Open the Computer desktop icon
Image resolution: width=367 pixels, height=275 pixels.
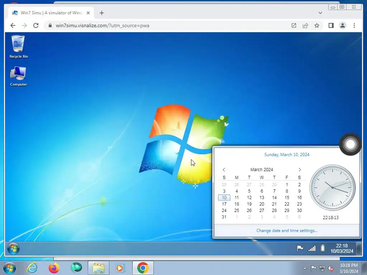(x=18, y=76)
